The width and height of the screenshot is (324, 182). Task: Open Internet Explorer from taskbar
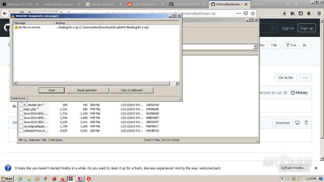coord(20,179)
